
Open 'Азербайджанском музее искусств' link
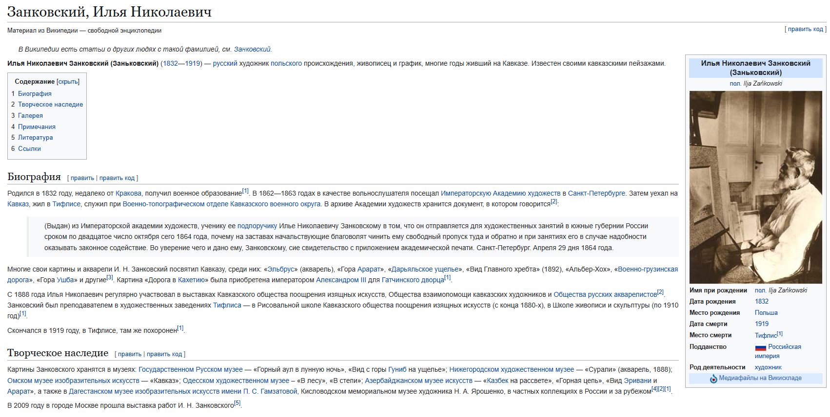coord(419,381)
